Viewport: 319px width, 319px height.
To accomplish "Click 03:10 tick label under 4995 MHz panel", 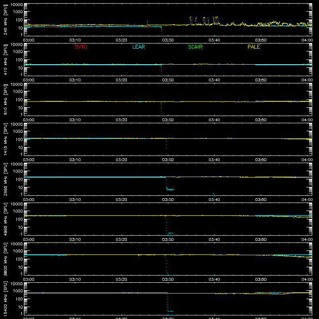I will click(x=75, y=240).
